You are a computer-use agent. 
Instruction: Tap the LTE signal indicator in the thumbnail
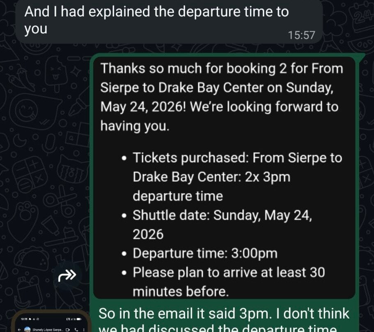[71, 319]
